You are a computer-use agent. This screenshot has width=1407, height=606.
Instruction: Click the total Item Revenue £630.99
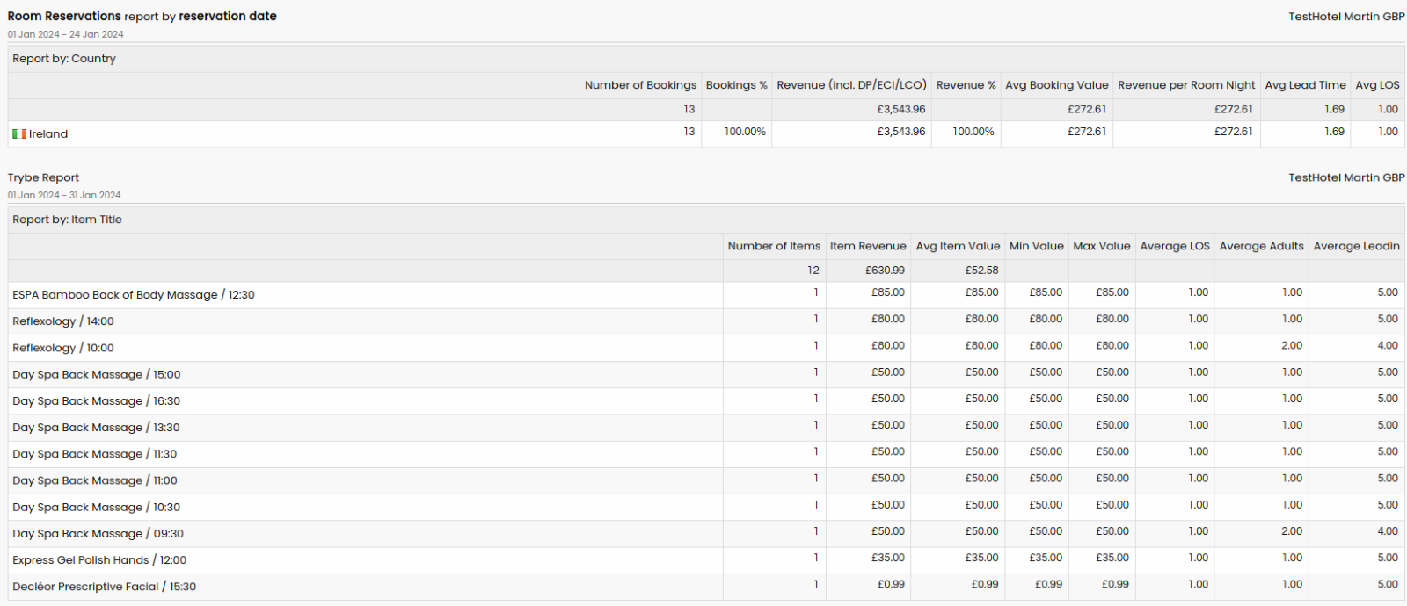pos(885,271)
